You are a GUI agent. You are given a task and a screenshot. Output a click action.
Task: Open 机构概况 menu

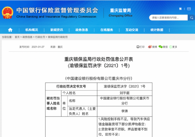click(x=32, y=30)
